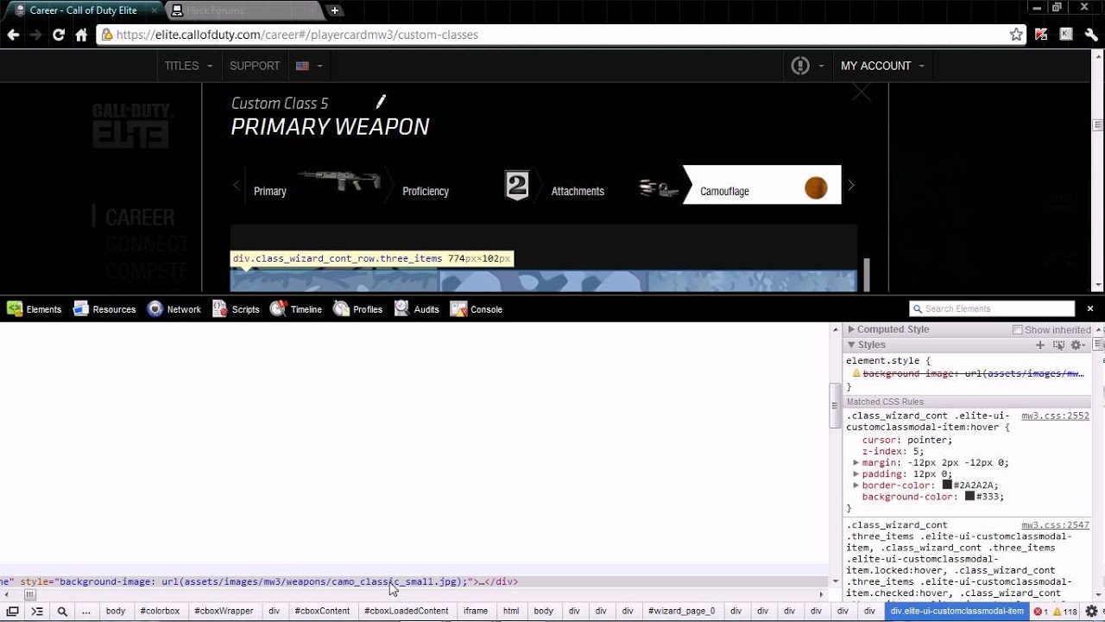
Task: Click the alert notification icon
Action: (800, 66)
